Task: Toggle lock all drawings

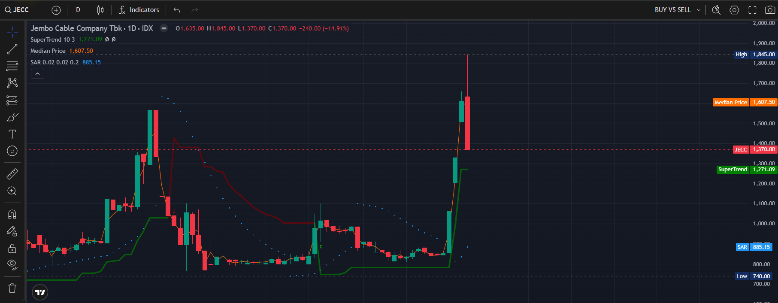Action: pyautogui.click(x=12, y=248)
